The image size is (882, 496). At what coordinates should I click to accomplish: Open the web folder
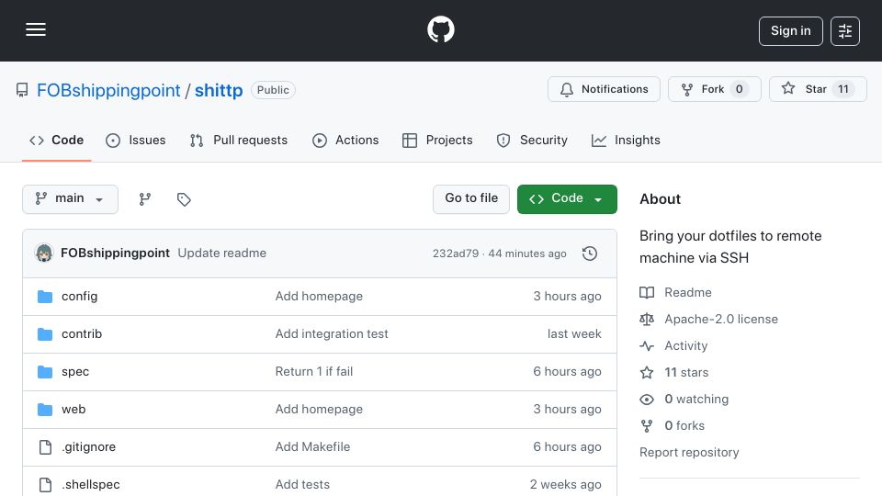[x=73, y=410]
